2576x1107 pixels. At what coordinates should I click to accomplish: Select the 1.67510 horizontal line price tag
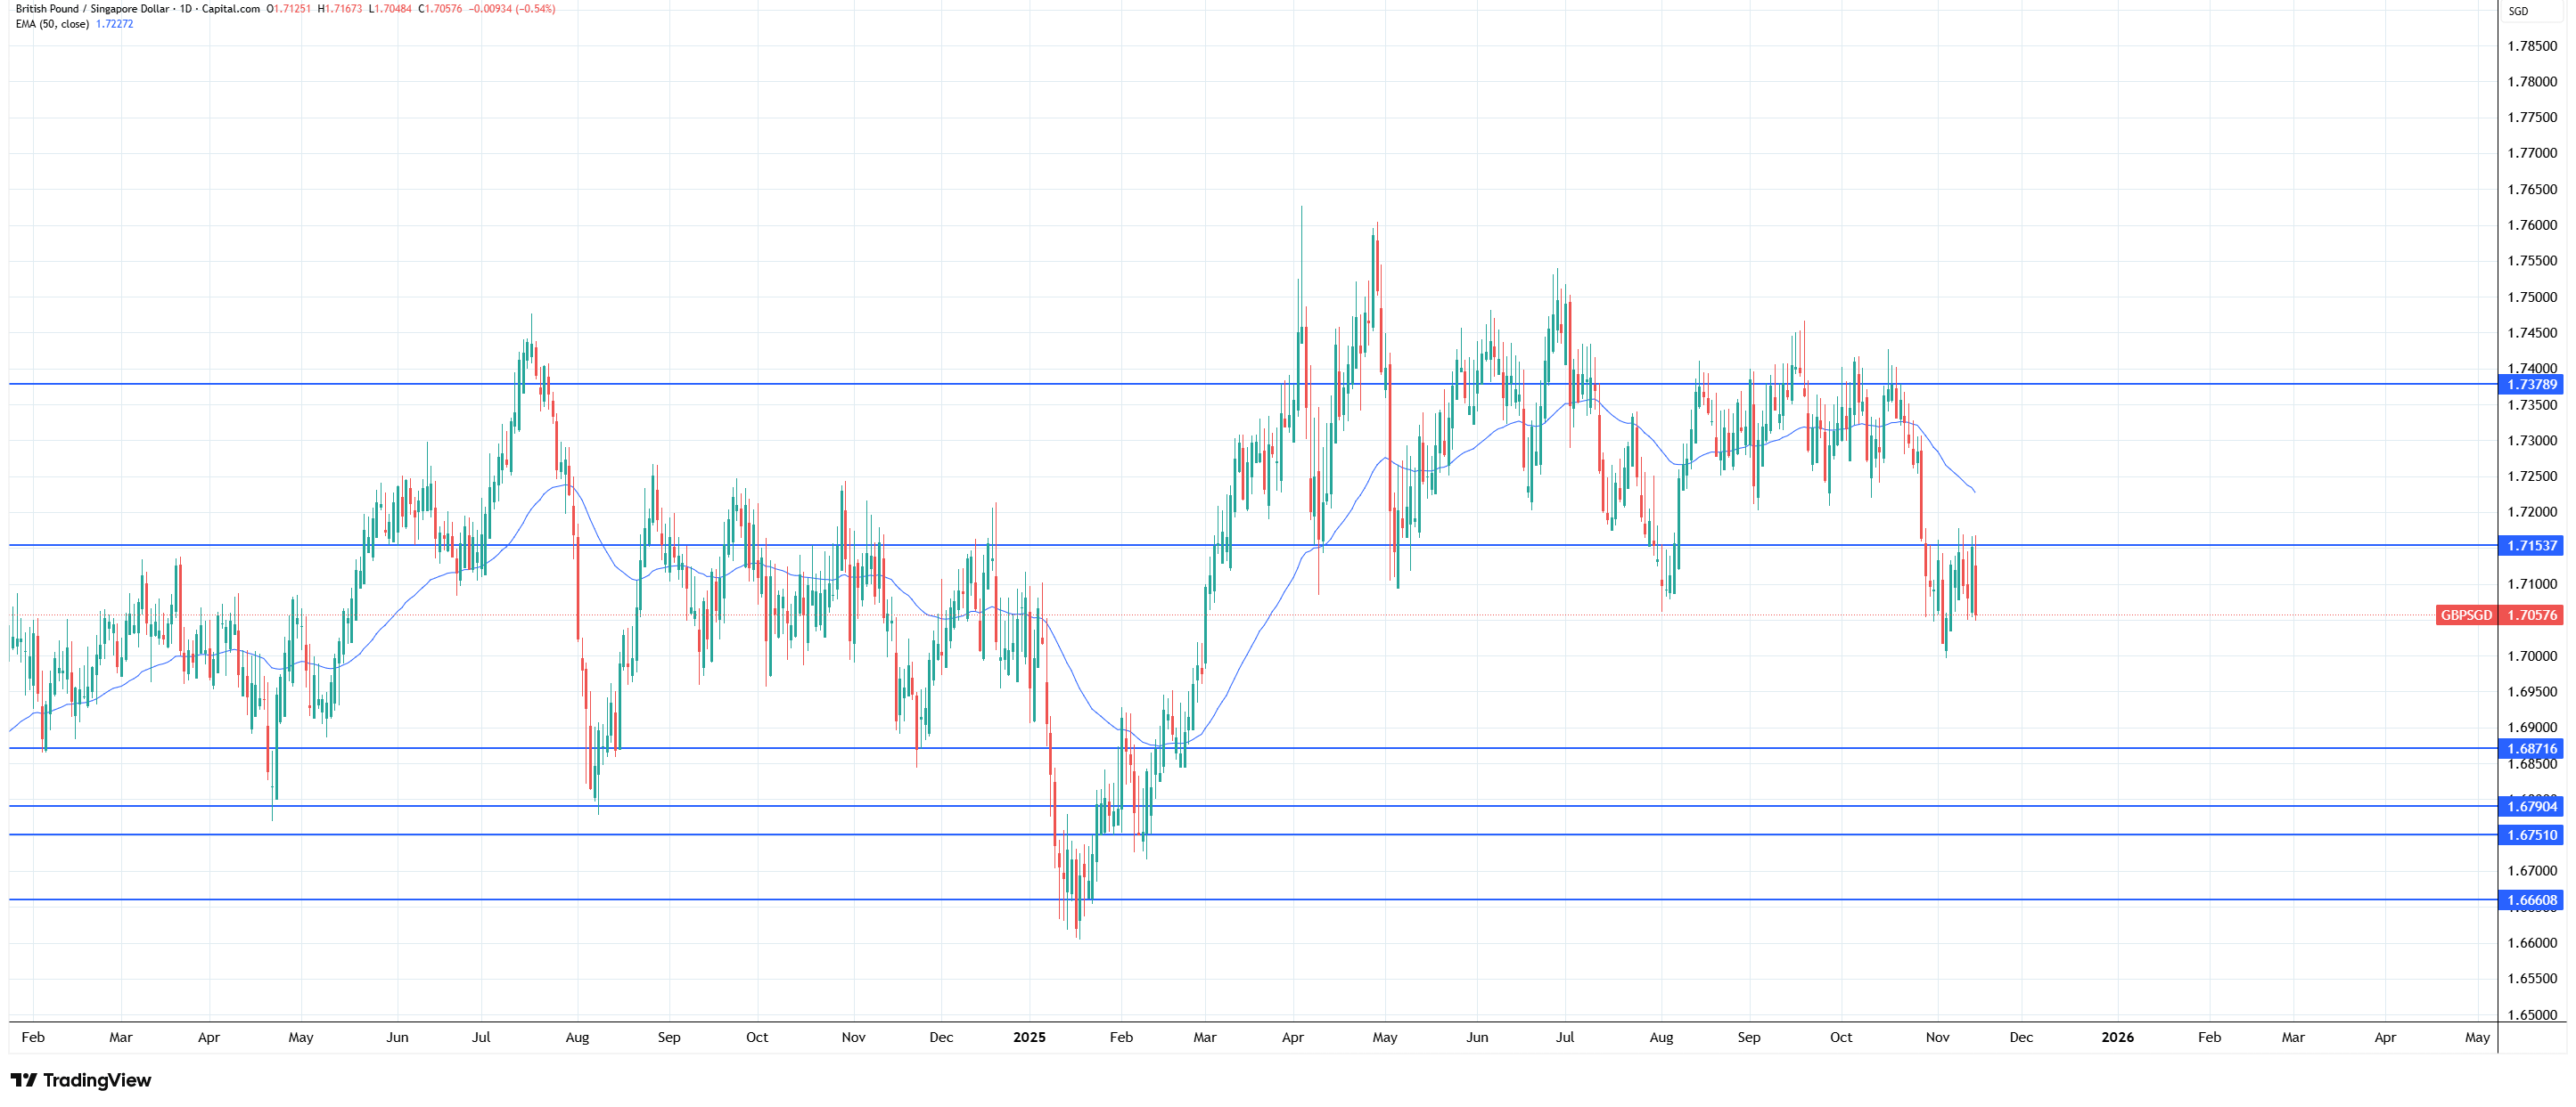[x=2531, y=835]
